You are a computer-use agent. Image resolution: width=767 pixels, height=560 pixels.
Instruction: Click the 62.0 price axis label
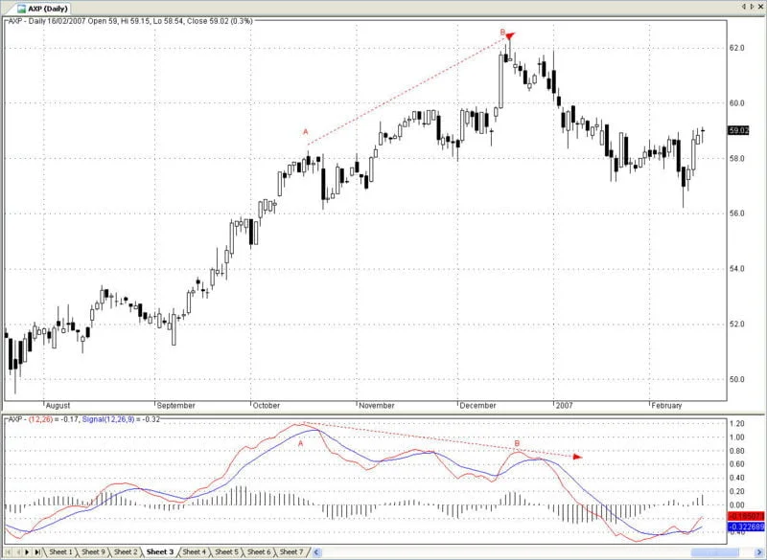pyautogui.click(x=736, y=48)
